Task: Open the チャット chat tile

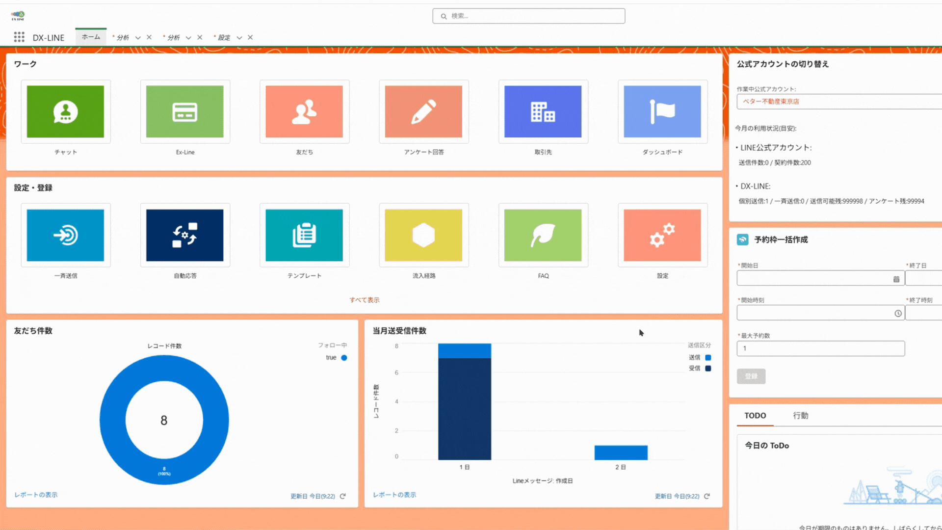Action: pos(65,112)
